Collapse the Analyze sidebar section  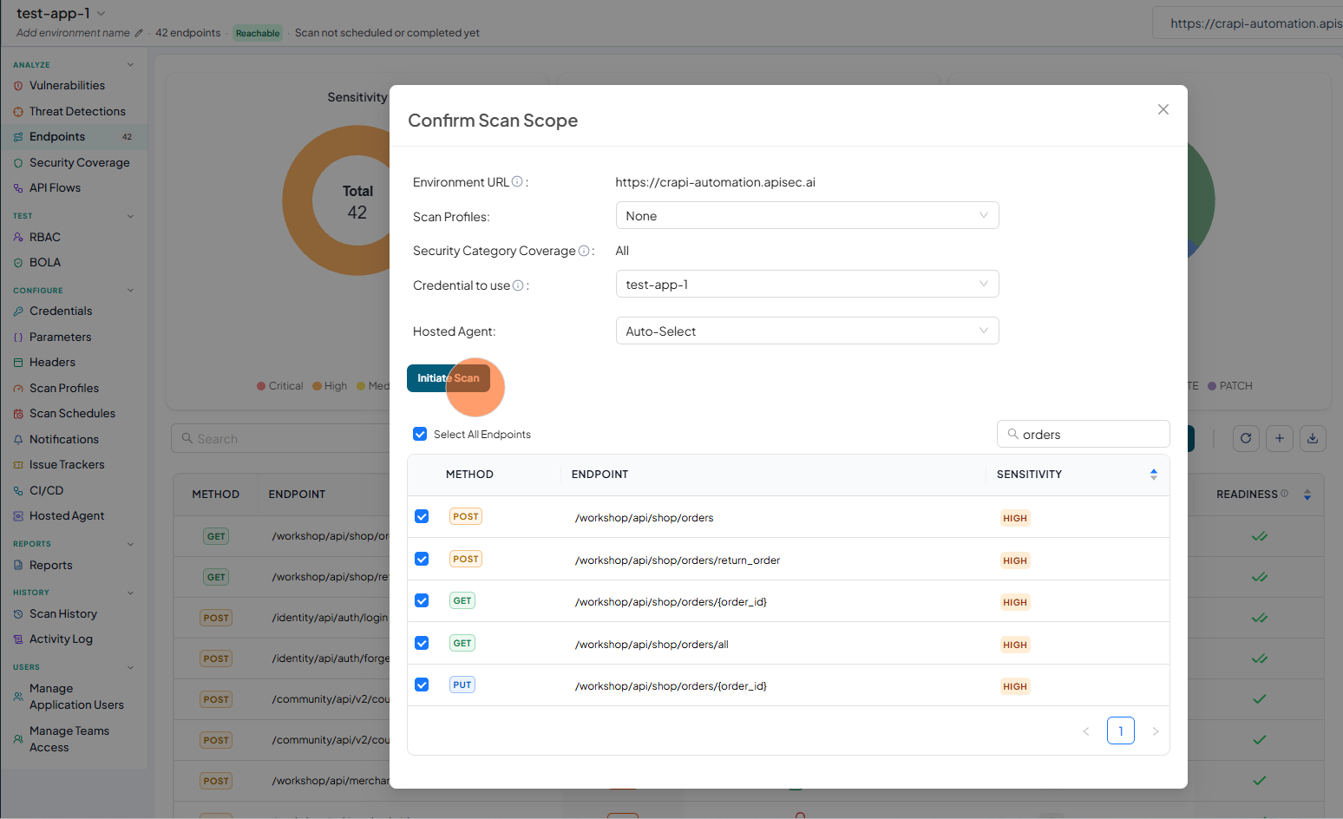click(x=131, y=65)
